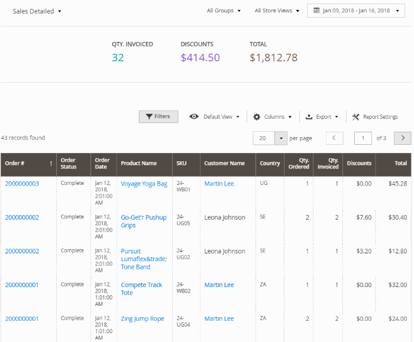Open the Voyage Yoga Bag product link

pyautogui.click(x=144, y=184)
